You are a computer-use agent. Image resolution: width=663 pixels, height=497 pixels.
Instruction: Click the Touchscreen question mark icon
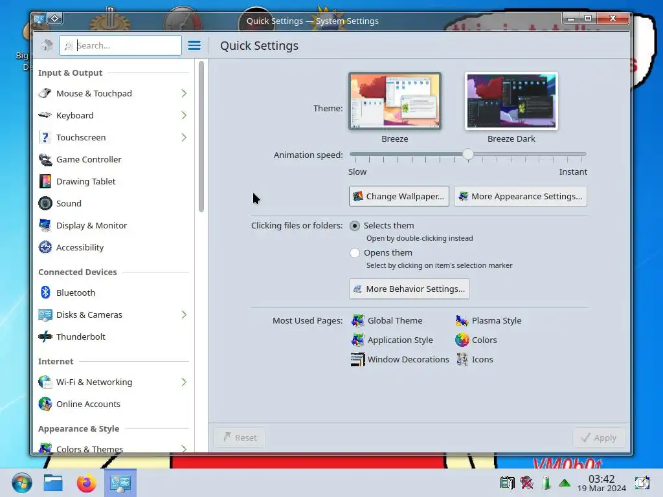45,137
